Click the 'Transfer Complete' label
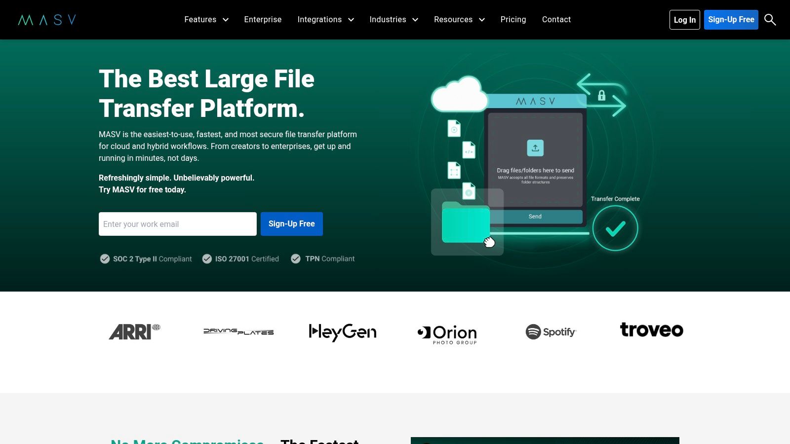The image size is (790, 444). click(x=615, y=199)
